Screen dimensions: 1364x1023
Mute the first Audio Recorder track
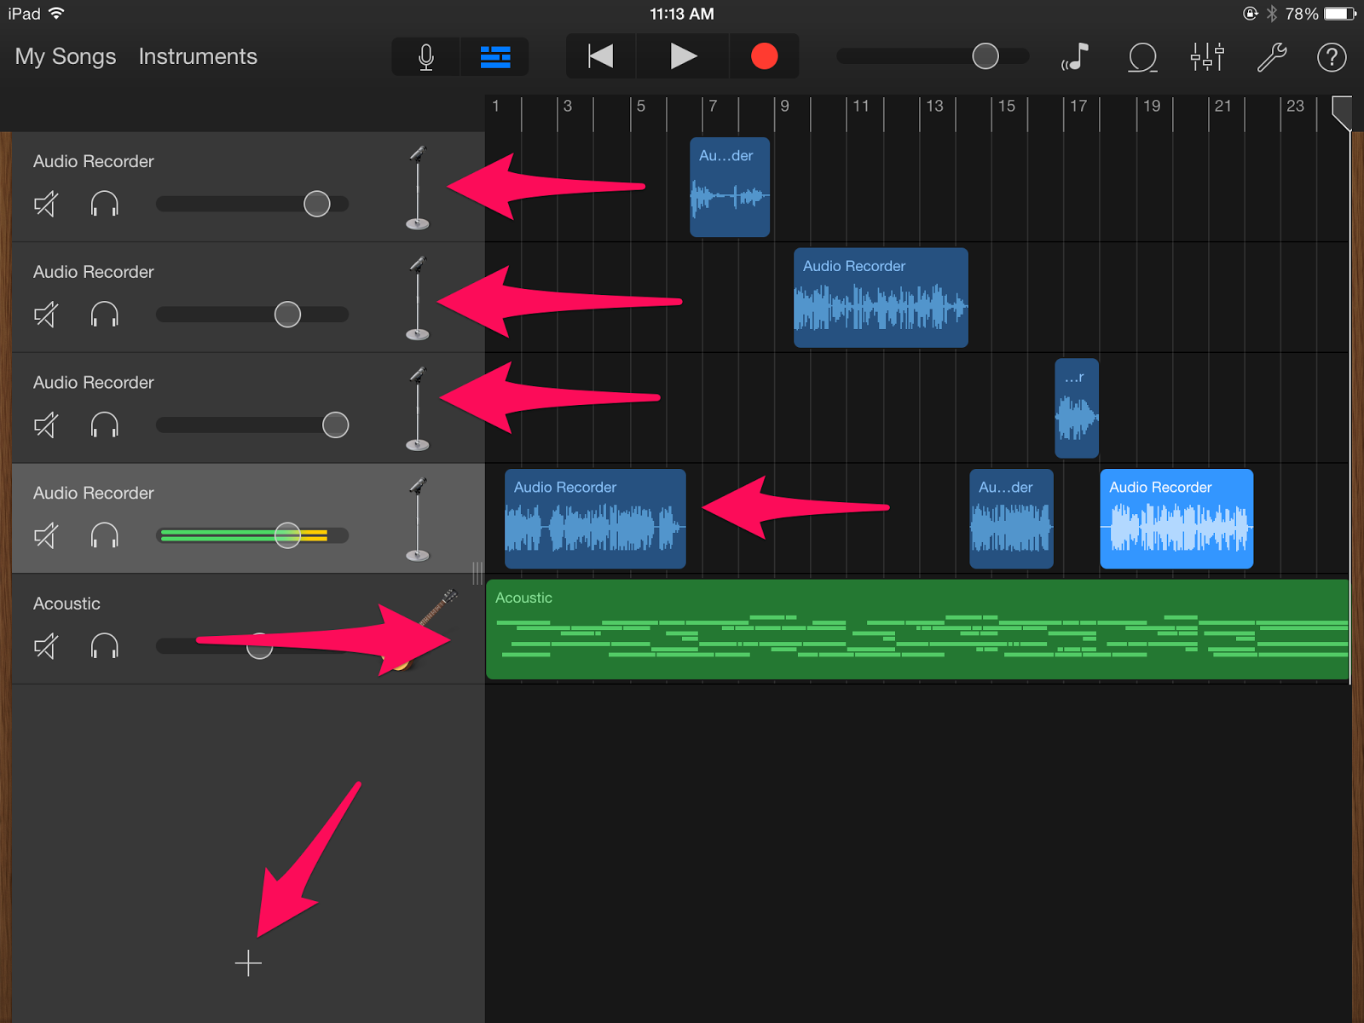[x=46, y=204]
